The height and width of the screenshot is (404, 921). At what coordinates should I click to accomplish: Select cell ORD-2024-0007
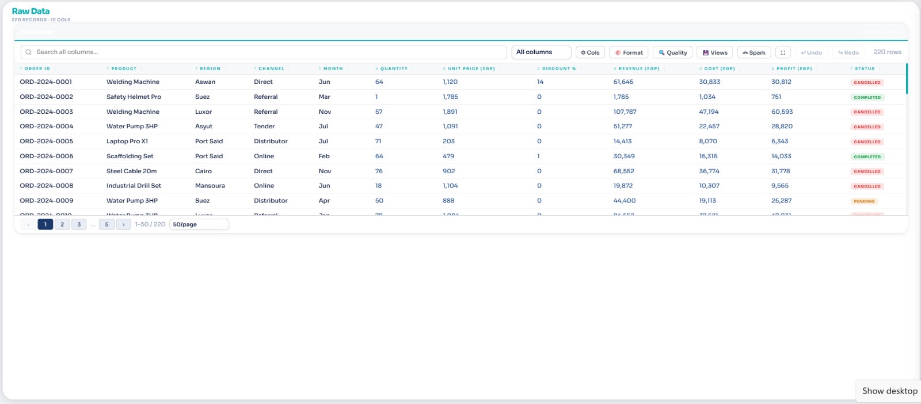pos(46,171)
